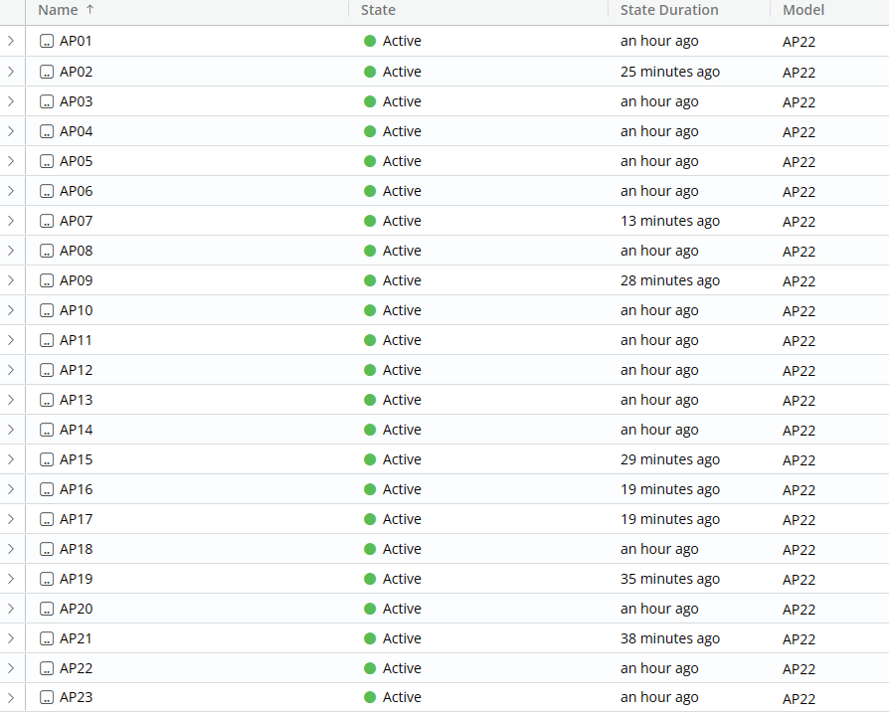Image resolution: width=889 pixels, height=714 pixels.
Task: Click the green status dot for AP19
Action: pyautogui.click(x=370, y=579)
